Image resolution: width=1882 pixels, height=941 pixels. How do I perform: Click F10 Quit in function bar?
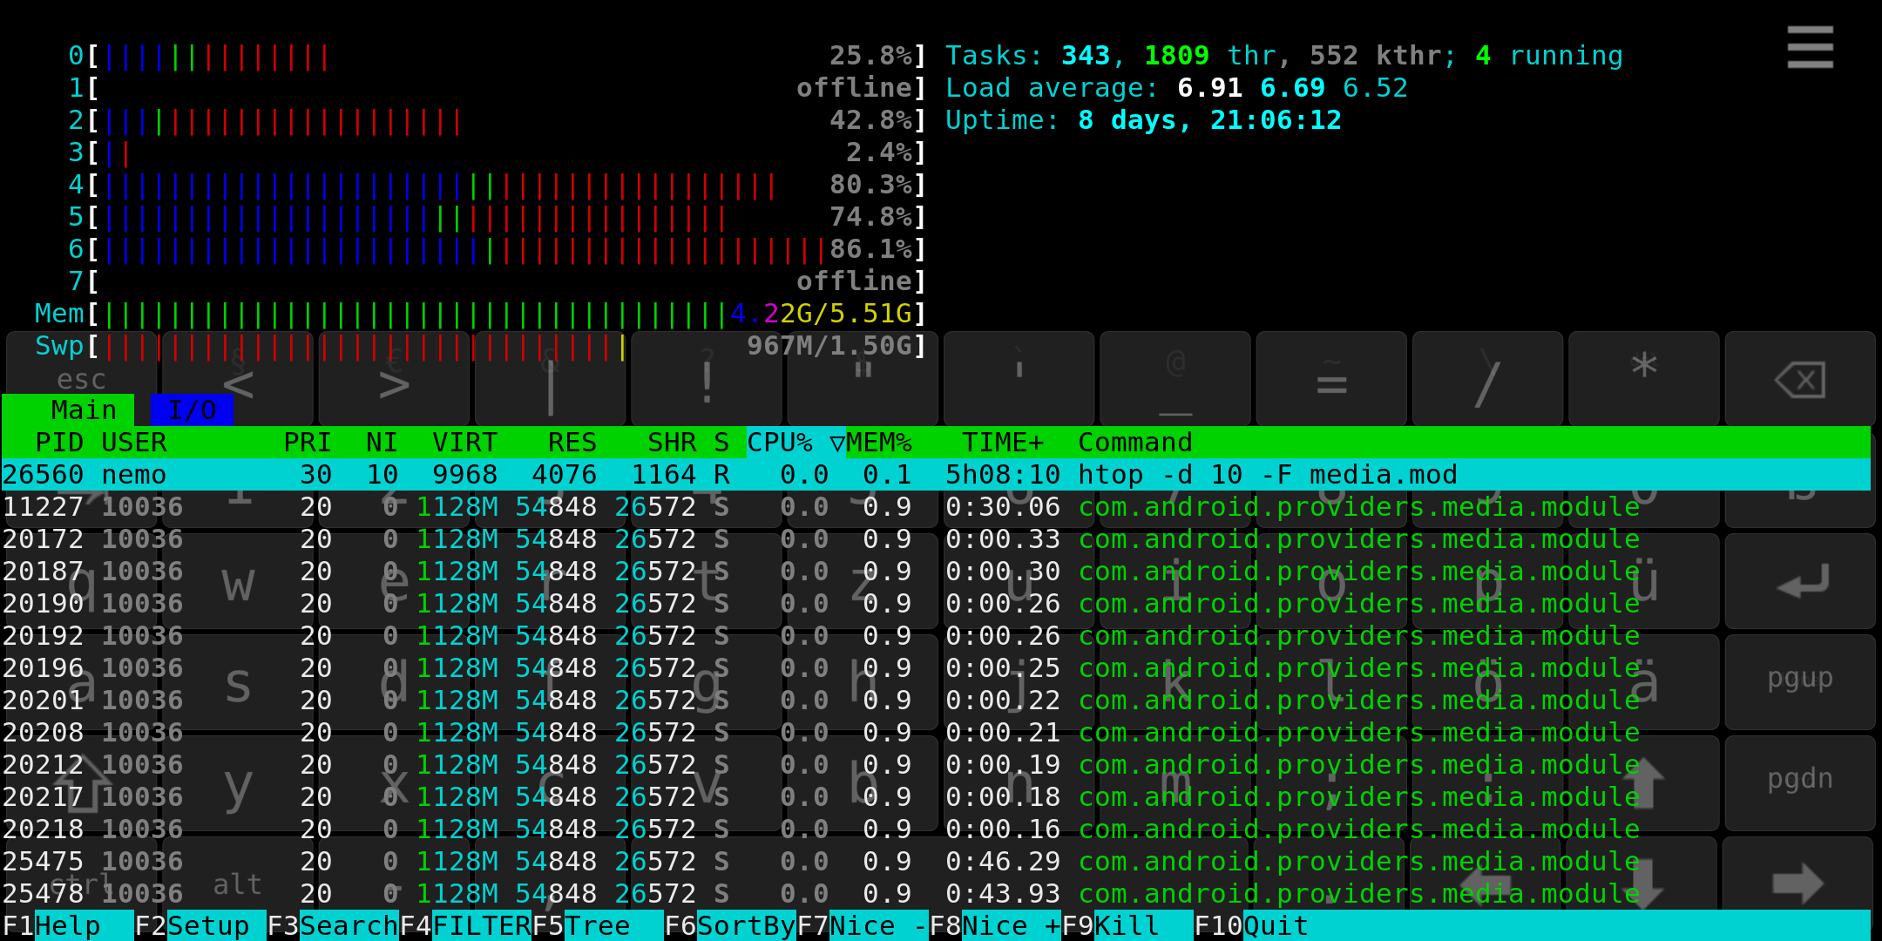coord(1253,925)
